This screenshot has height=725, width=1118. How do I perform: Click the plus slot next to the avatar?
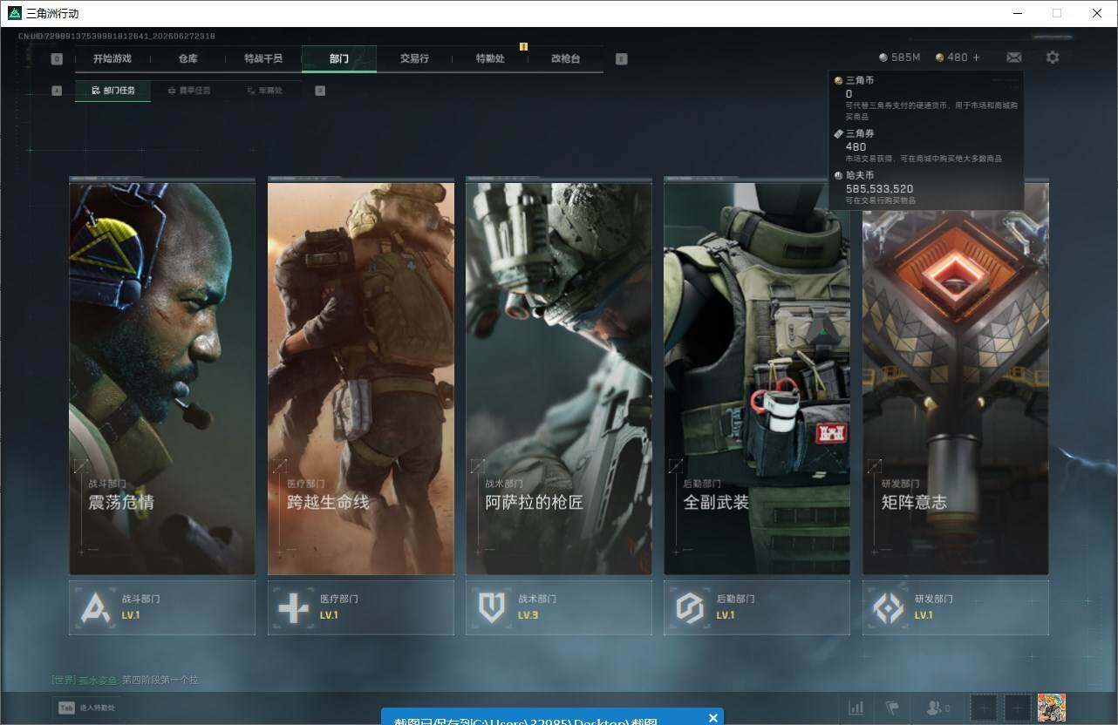(1017, 708)
